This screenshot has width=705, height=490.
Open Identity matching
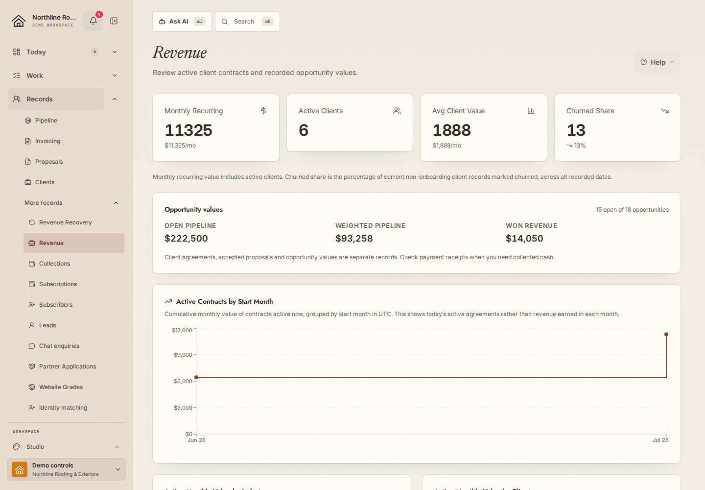click(74, 408)
